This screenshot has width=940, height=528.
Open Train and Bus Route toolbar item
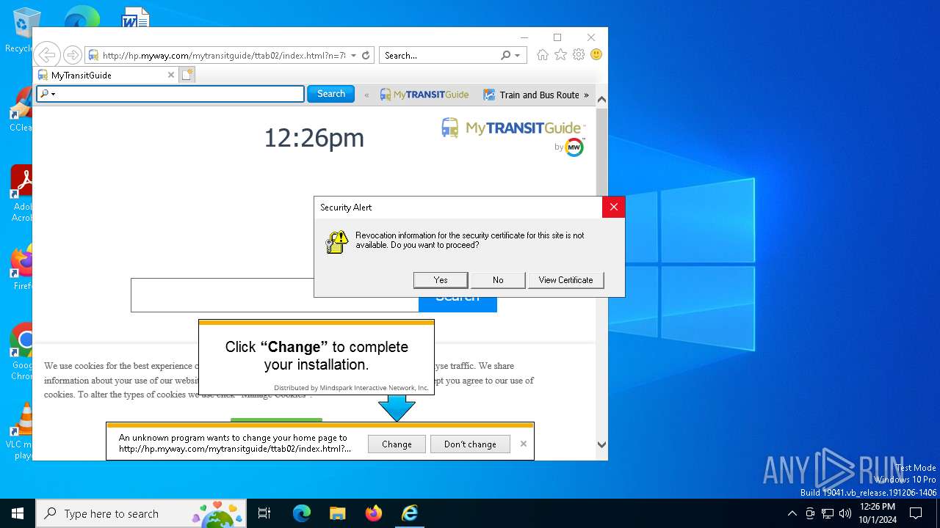(532, 95)
